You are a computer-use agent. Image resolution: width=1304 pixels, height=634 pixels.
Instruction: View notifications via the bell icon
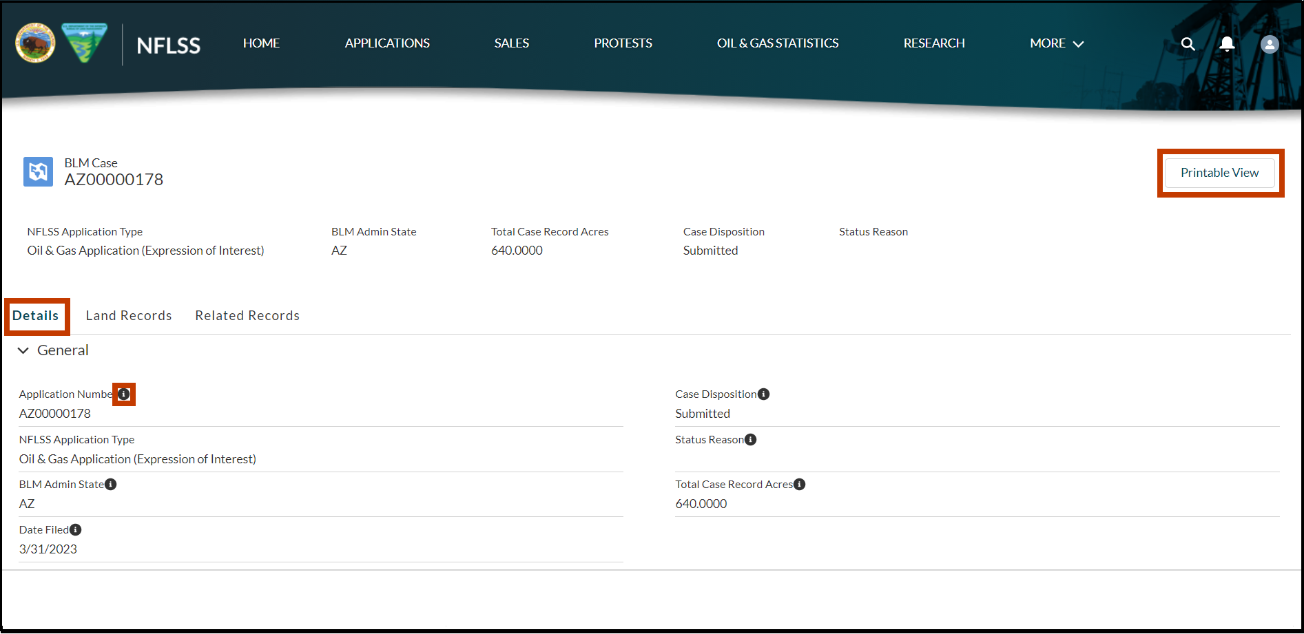[1227, 43]
